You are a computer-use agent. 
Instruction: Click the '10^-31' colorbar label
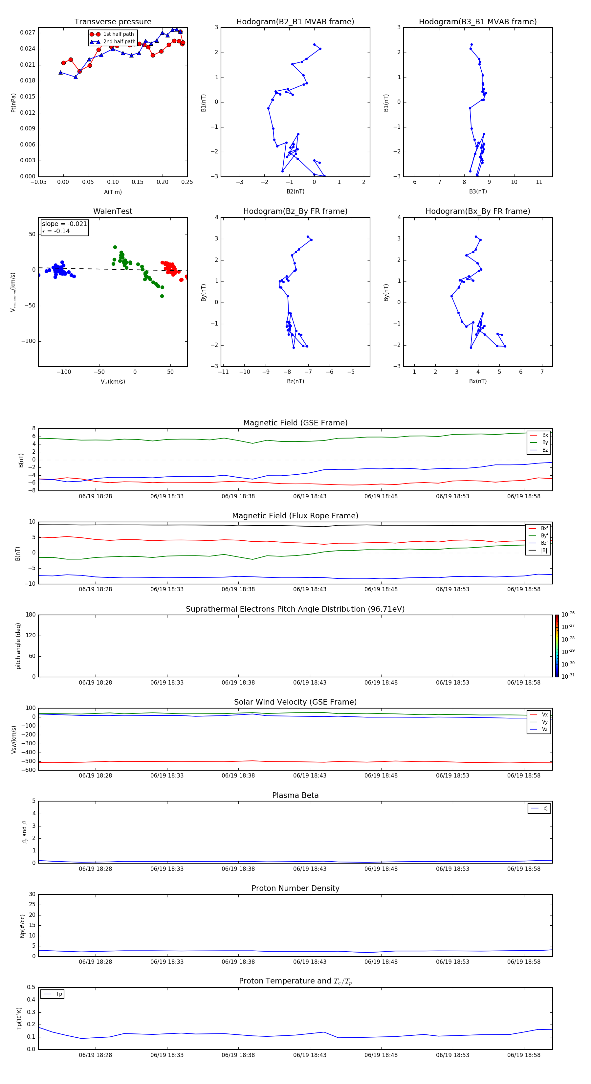coord(568,676)
